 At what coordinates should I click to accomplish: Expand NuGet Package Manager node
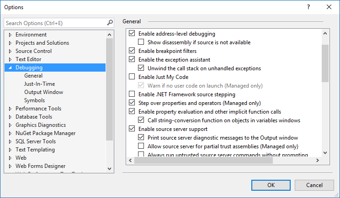(x=10, y=133)
